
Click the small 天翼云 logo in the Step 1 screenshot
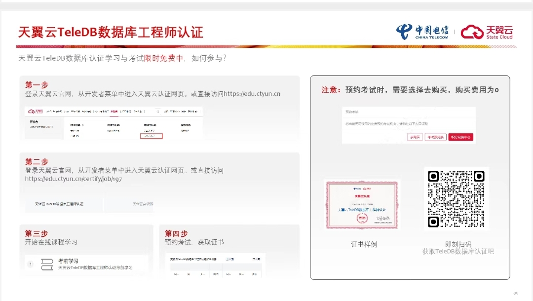click(x=36, y=111)
